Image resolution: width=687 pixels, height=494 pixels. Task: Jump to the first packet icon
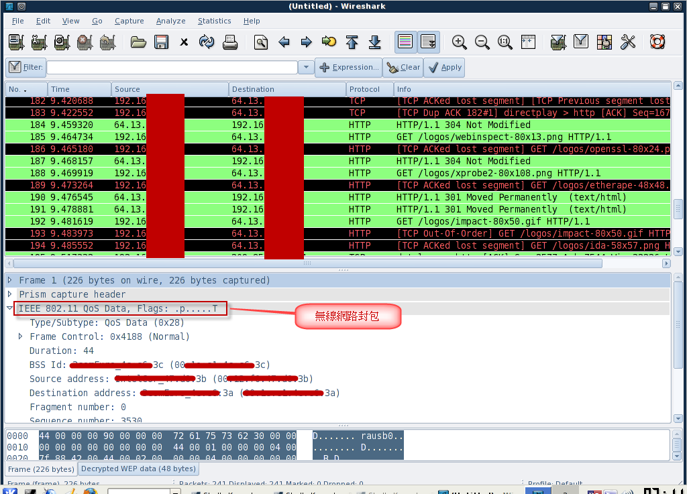coord(352,42)
